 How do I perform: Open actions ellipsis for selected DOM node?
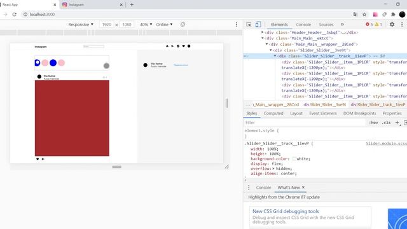[246, 56]
